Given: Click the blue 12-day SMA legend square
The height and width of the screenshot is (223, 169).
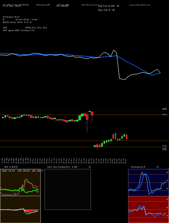Looking at the screenshot, I should tap(3, 5).
